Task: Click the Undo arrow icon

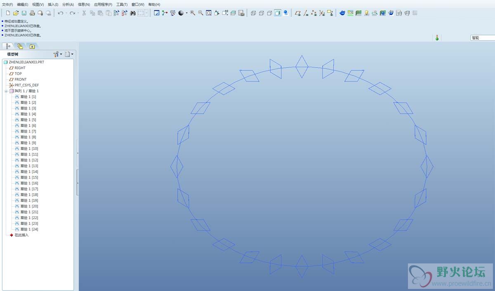Action: tap(60, 13)
